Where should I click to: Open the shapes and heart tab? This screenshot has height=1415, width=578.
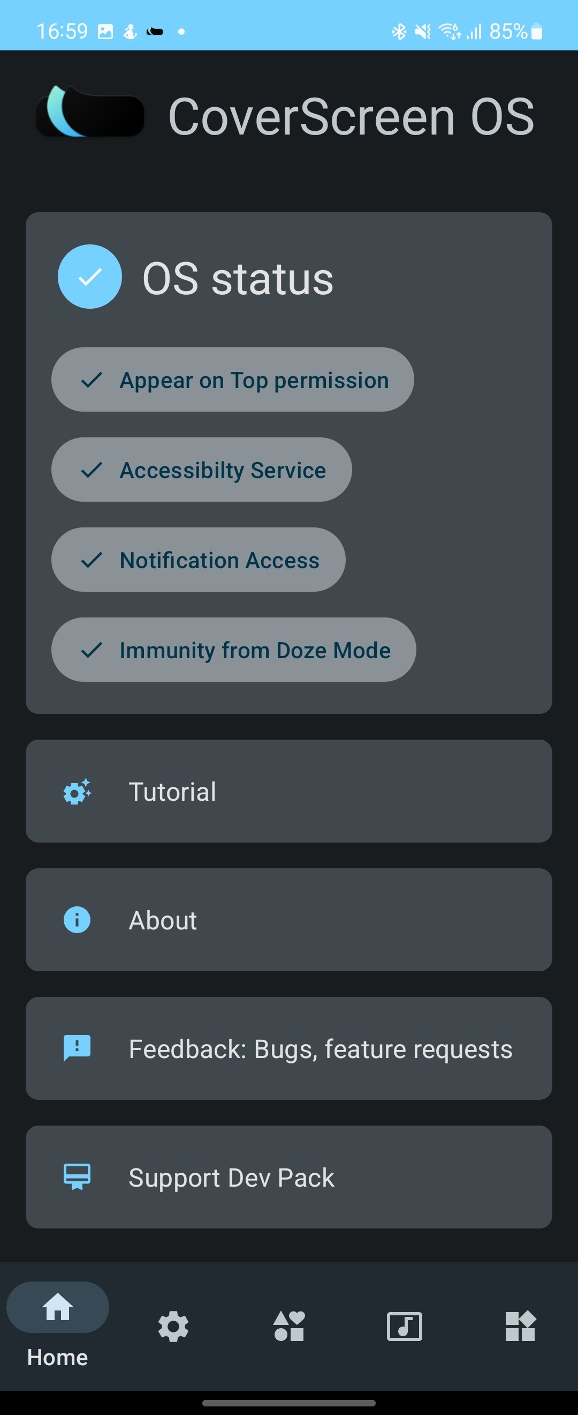tap(289, 1326)
